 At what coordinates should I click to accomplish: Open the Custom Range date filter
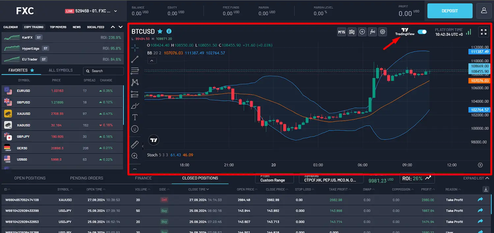(274, 179)
